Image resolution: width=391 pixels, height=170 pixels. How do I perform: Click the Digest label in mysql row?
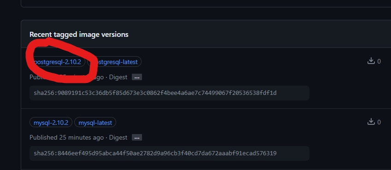pyautogui.click(x=118, y=137)
